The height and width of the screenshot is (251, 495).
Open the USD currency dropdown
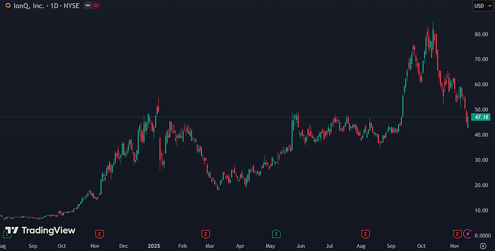[x=483, y=6]
